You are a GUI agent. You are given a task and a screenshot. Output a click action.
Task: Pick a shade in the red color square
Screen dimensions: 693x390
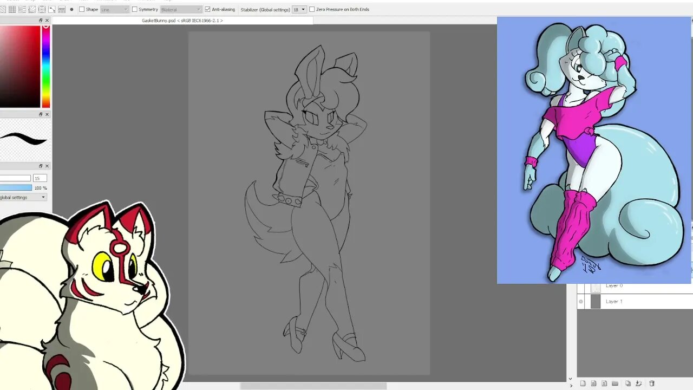point(20,66)
